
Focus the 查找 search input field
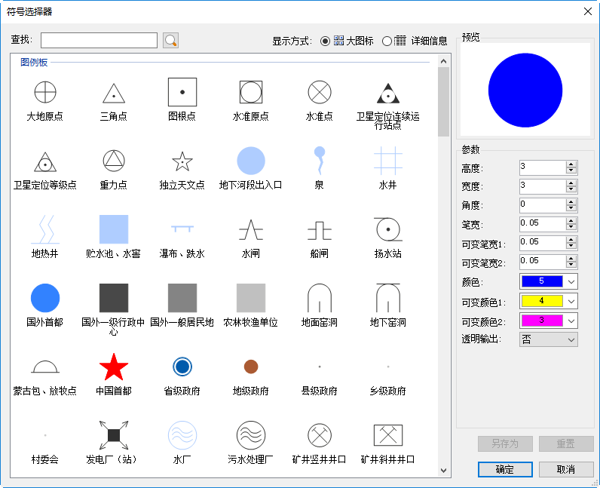point(99,40)
